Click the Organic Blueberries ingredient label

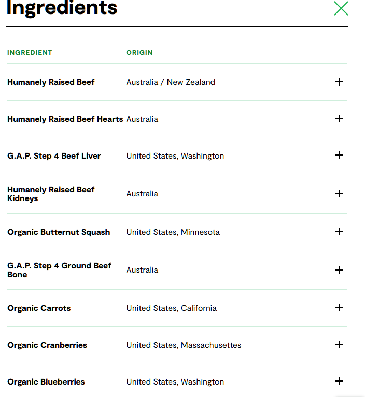[x=46, y=382]
